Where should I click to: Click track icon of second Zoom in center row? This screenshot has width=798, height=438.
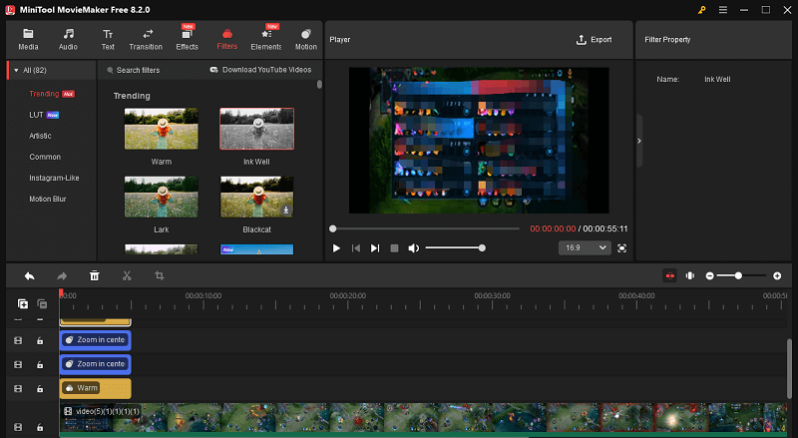(18, 364)
